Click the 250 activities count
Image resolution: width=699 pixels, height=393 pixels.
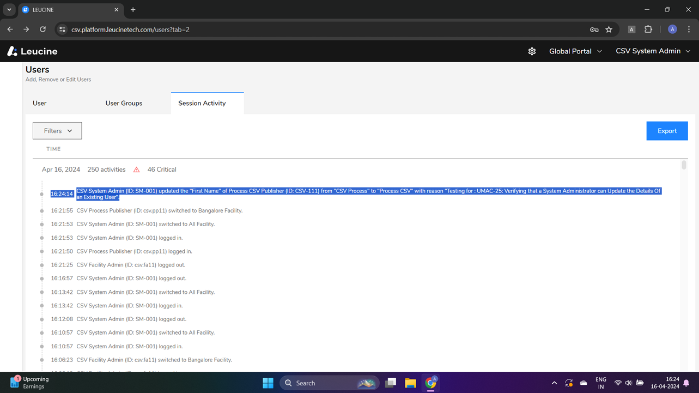click(x=106, y=170)
